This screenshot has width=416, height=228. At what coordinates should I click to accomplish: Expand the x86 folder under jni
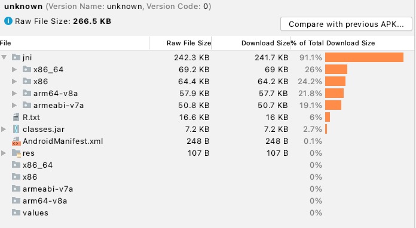(14, 81)
